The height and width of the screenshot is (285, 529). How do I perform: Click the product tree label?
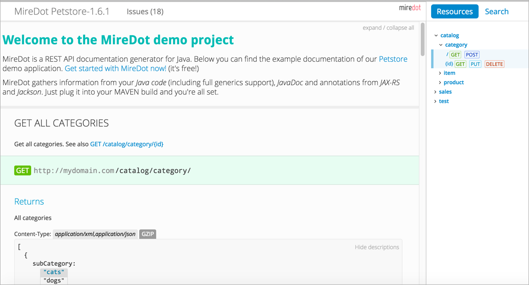pos(453,82)
